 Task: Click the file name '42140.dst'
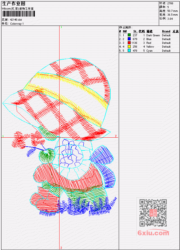click(x=16, y=20)
